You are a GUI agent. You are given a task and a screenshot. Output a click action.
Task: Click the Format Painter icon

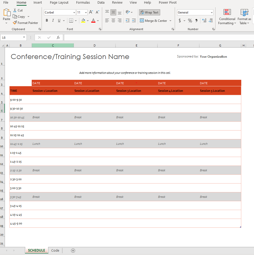click(15, 23)
